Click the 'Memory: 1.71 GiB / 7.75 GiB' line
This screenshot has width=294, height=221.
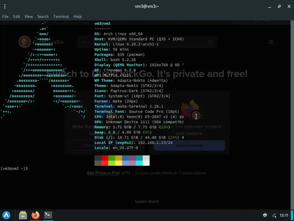point(132,127)
